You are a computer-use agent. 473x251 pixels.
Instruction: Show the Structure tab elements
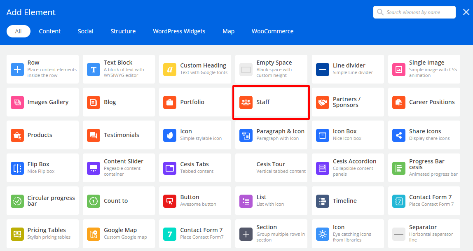pyautogui.click(x=123, y=31)
